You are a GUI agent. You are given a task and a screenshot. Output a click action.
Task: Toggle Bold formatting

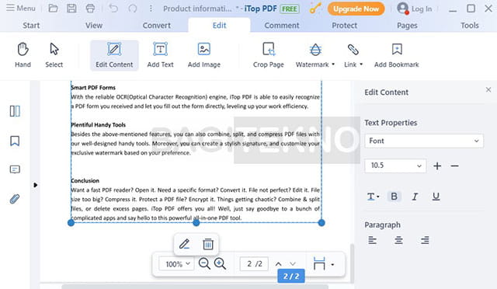coord(394,197)
